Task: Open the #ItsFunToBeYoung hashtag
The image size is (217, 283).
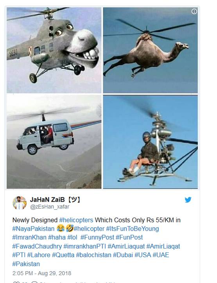Action: [133, 229]
